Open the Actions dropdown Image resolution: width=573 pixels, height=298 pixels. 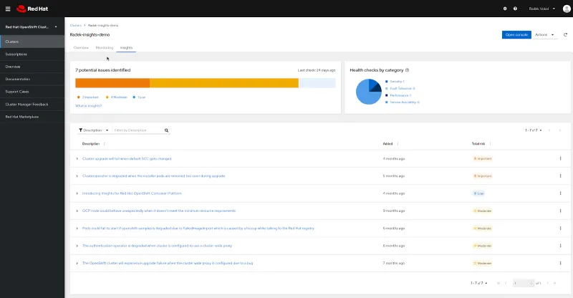544,34
